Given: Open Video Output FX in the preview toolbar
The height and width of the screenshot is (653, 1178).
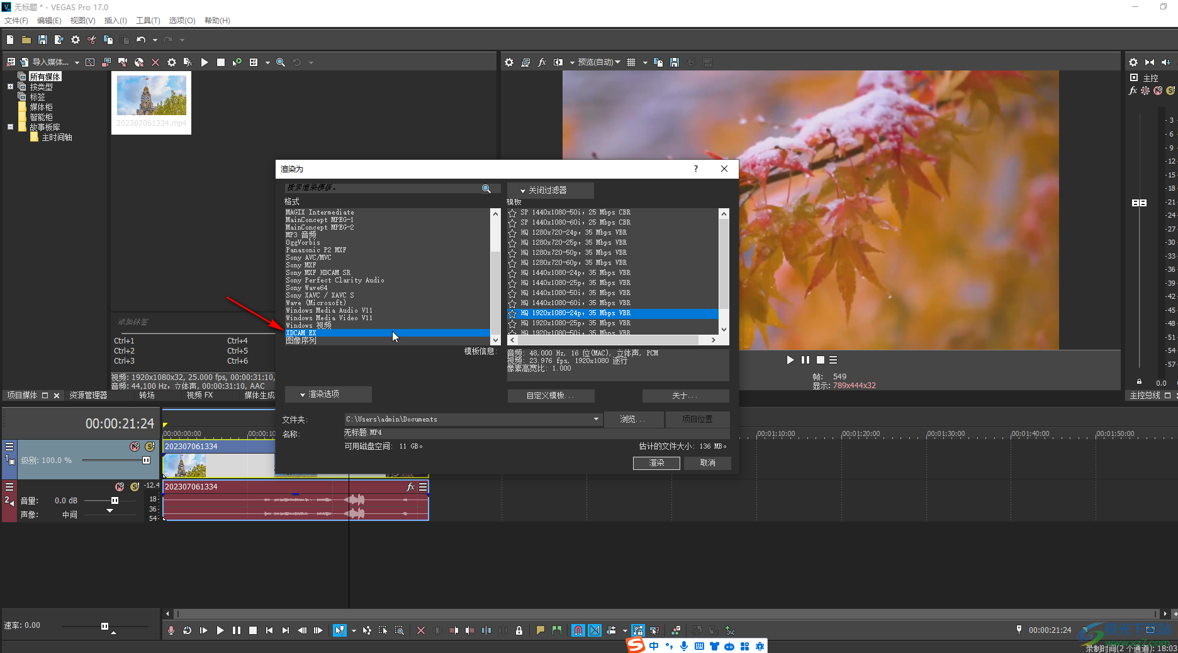Looking at the screenshot, I should tap(542, 62).
